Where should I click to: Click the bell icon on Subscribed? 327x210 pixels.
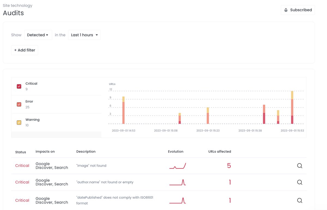tap(286, 10)
